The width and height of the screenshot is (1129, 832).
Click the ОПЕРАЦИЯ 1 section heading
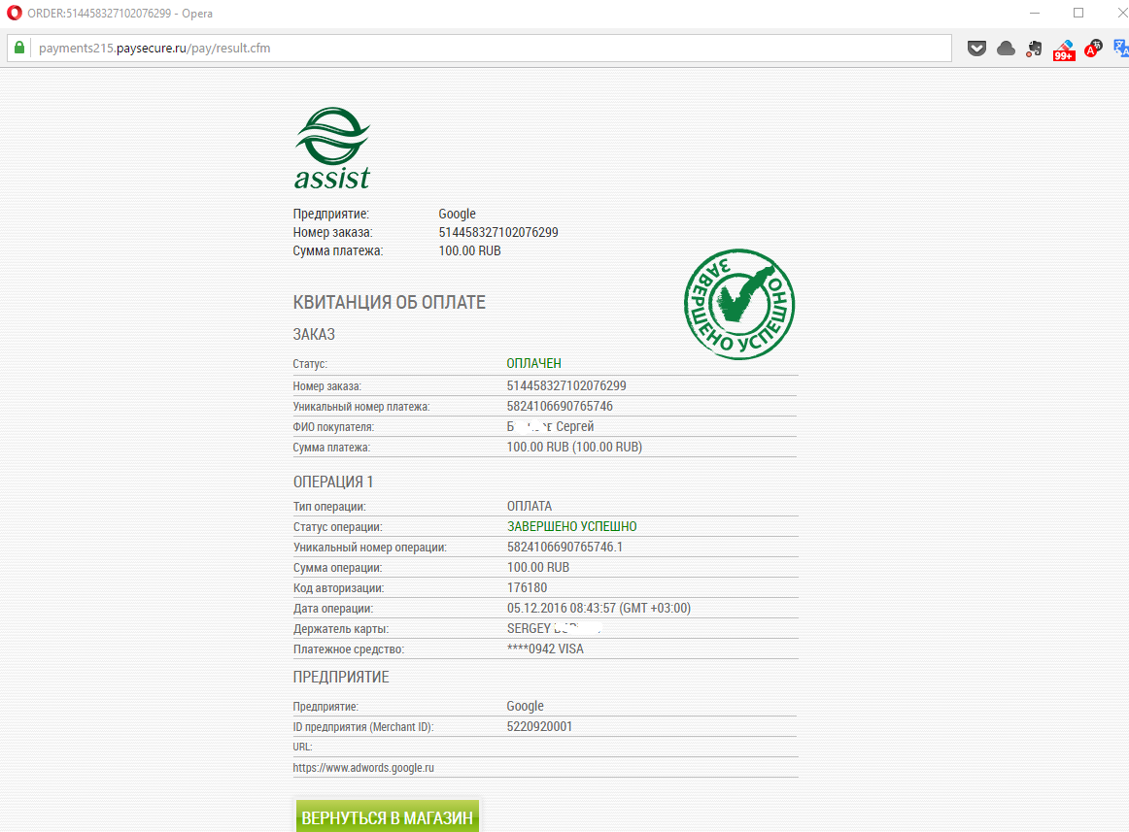(332, 482)
